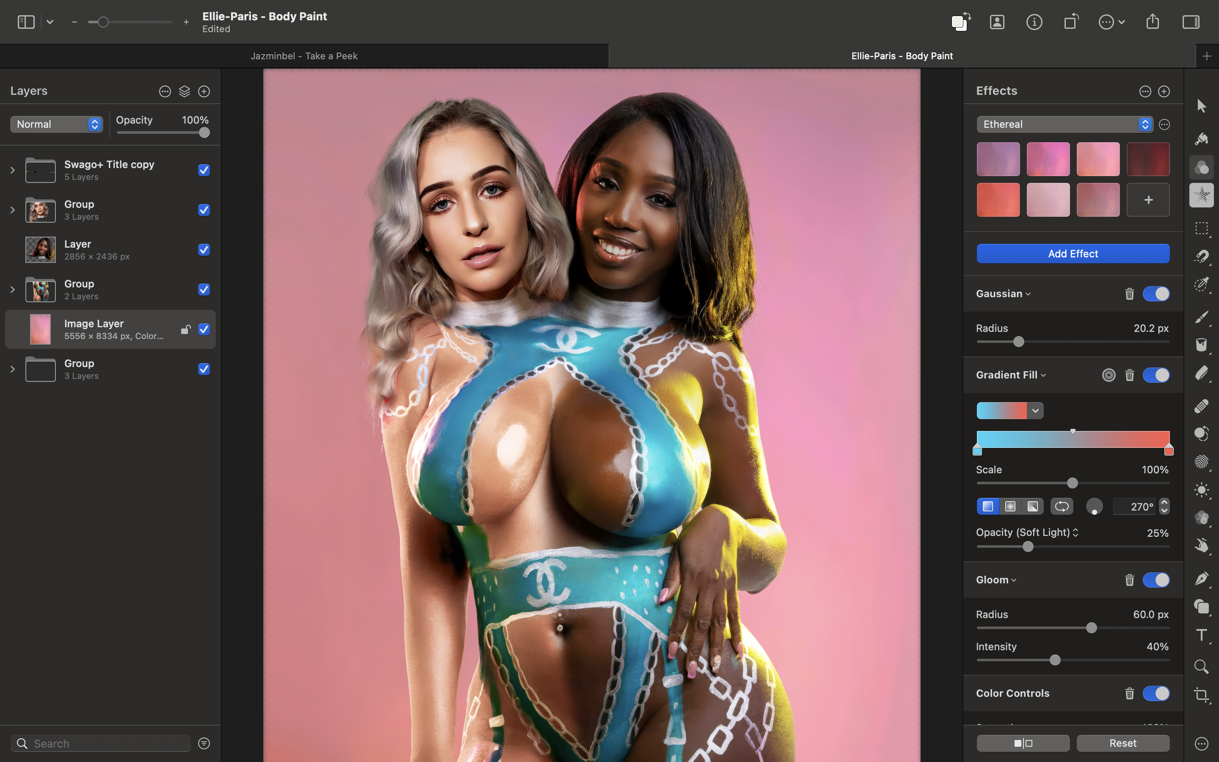Add a new layer with the Layers plus icon

(204, 91)
